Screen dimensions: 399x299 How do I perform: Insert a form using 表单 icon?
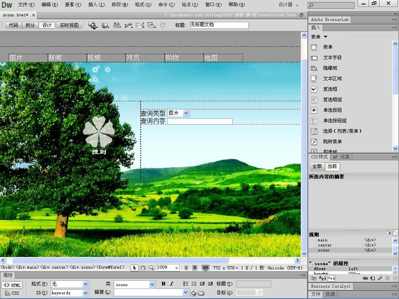pyautogui.click(x=314, y=47)
